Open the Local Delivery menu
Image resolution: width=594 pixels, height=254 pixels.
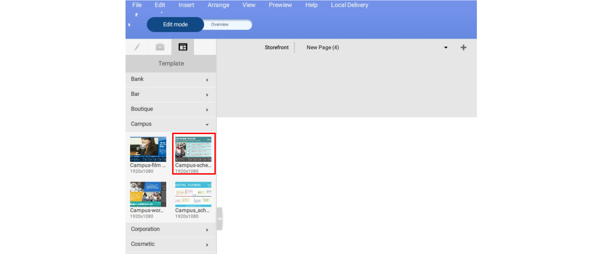click(x=349, y=5)
